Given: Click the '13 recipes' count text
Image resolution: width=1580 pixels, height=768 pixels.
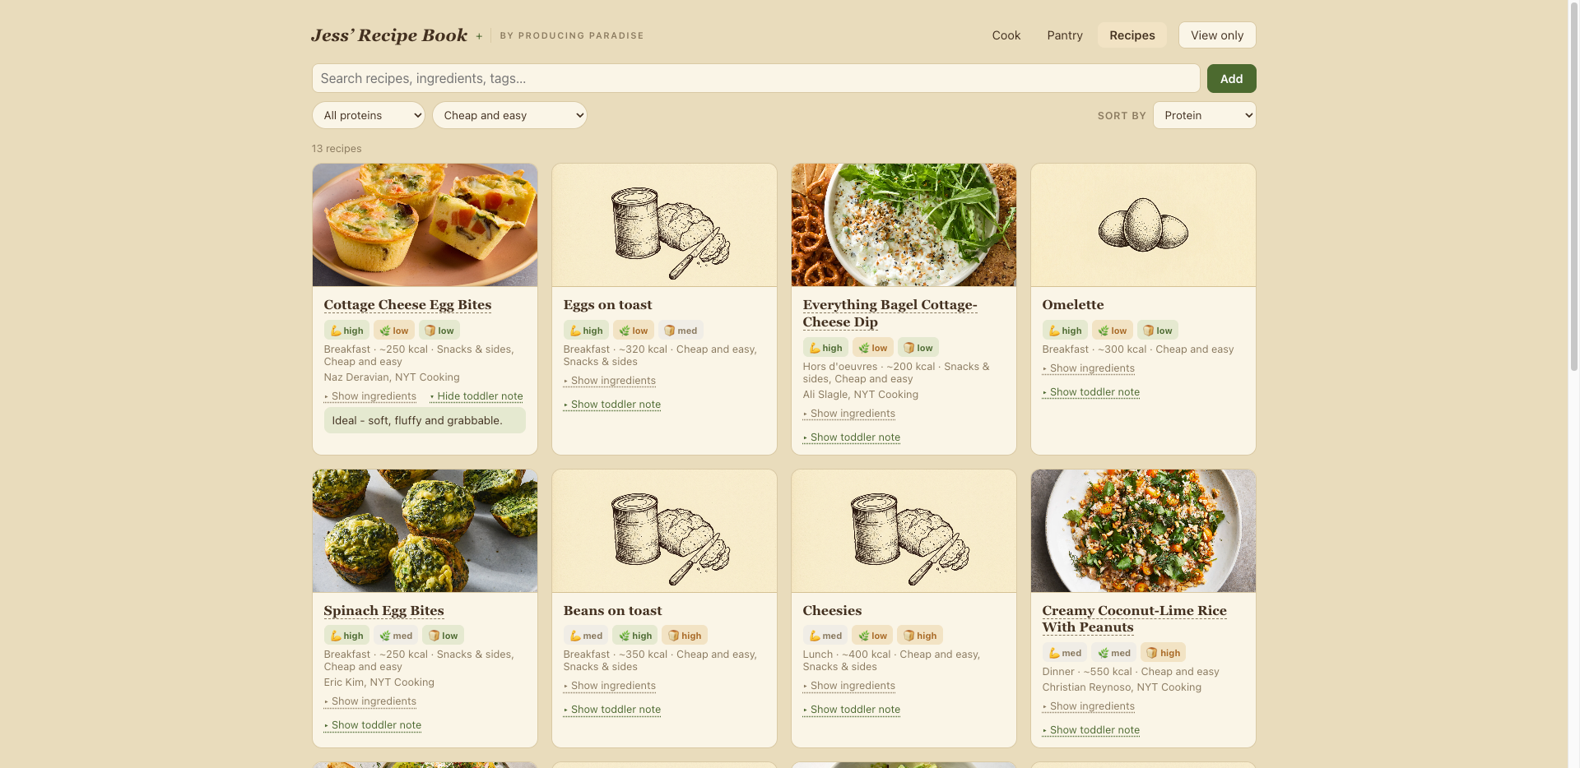Looking at the screenshot, I should [x=337, y=149].
